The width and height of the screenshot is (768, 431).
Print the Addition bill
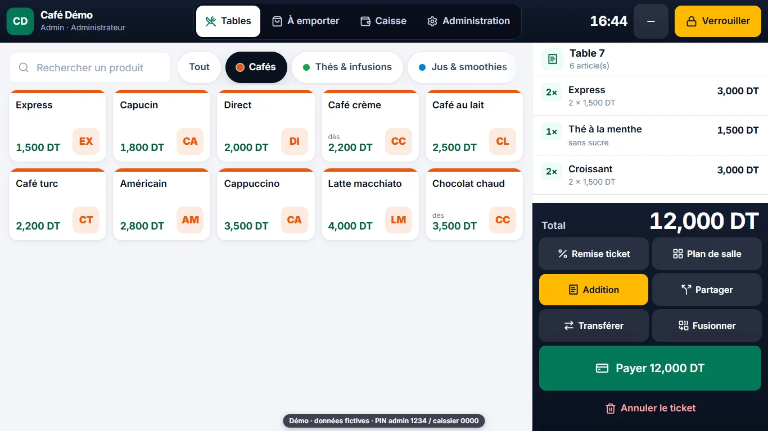(x=594, y=290)
